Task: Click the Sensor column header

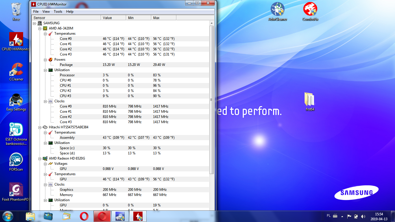Action: 66,18
